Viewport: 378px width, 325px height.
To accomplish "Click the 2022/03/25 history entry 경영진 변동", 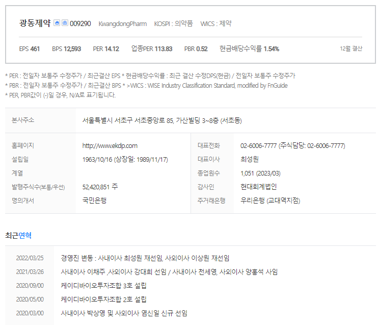I will (145, 258).
